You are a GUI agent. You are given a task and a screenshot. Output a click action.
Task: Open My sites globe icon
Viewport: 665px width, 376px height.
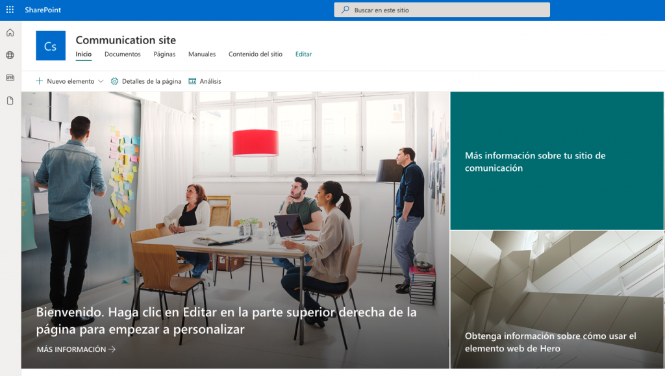coord(10,55)
